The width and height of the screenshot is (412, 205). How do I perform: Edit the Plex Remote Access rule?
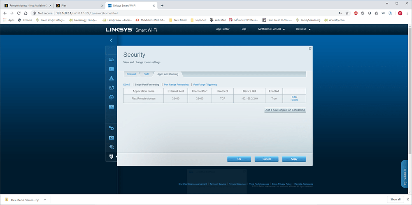point(294,97)
